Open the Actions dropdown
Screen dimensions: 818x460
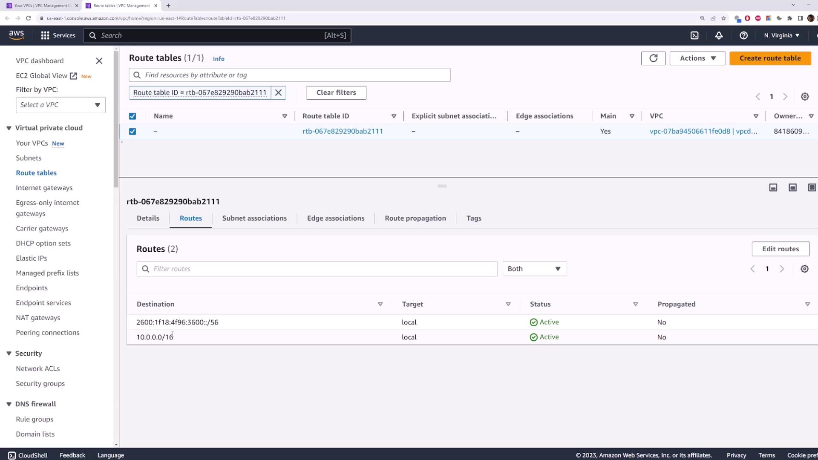697,58
